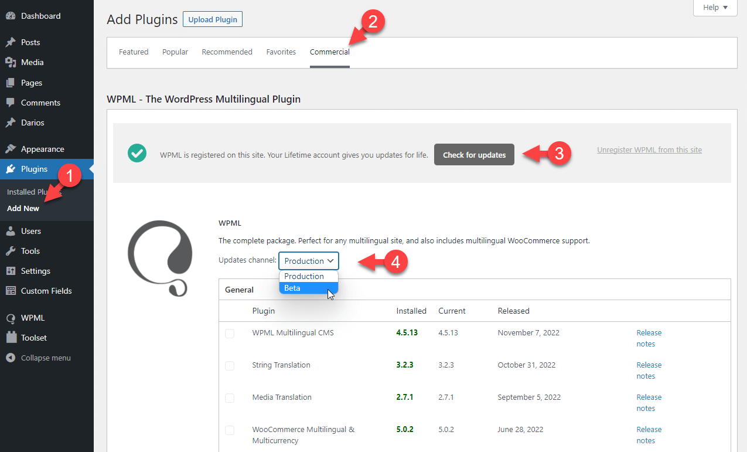The height and width of the screenshot is (452, 747).
Task: Switch to the Featured tab
Action: pos(134,52)
